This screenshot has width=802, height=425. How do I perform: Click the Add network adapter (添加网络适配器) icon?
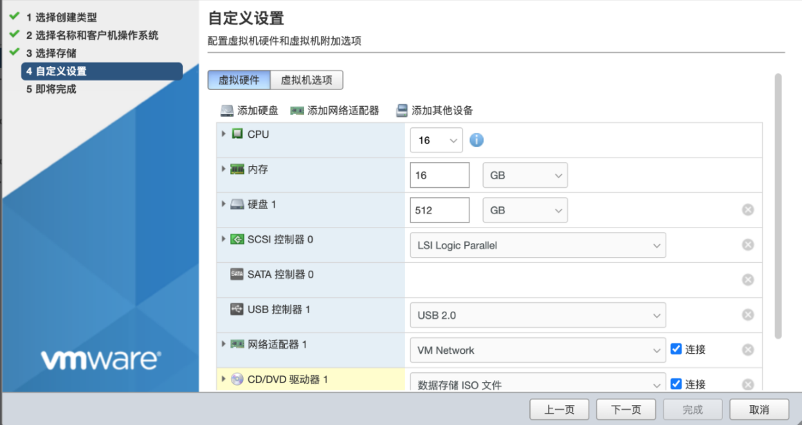click(296, 111)
